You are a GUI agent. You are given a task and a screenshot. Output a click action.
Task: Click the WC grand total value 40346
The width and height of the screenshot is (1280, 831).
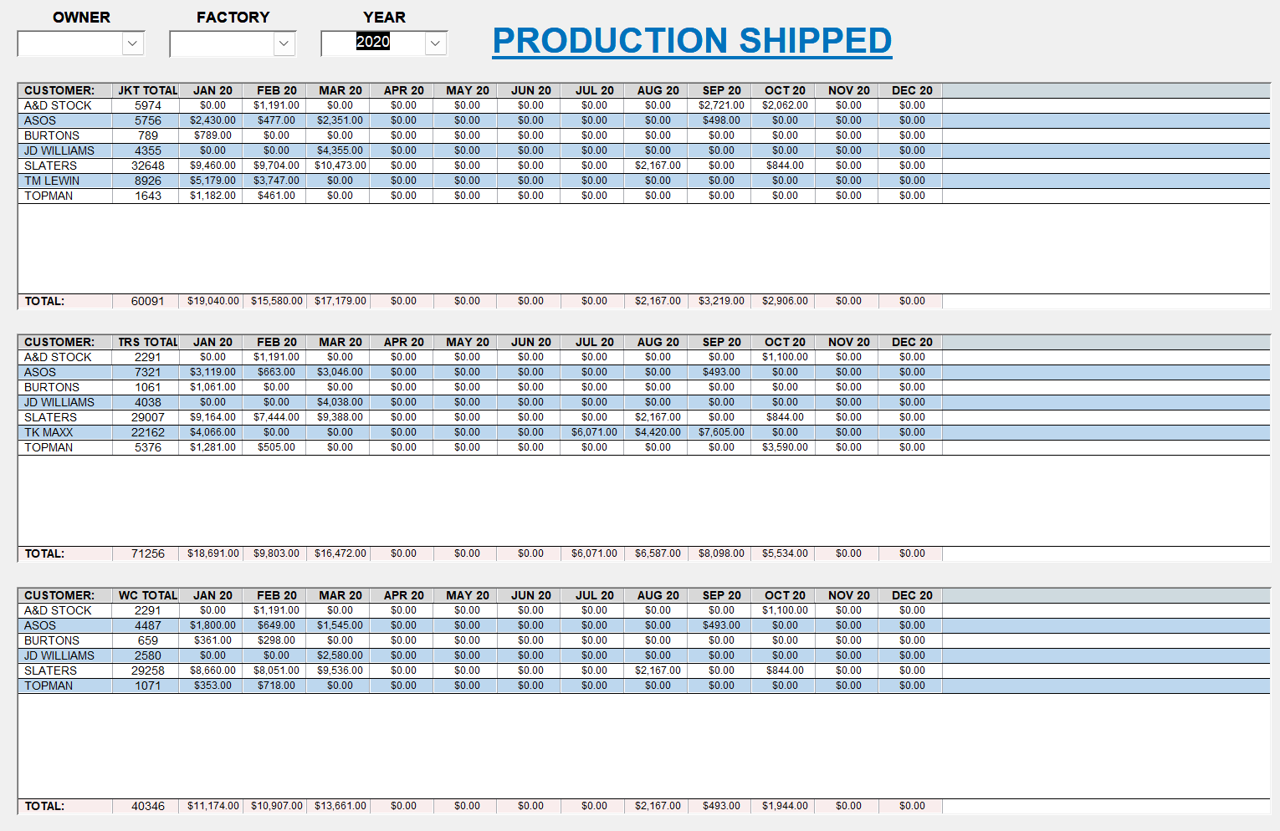147,806
